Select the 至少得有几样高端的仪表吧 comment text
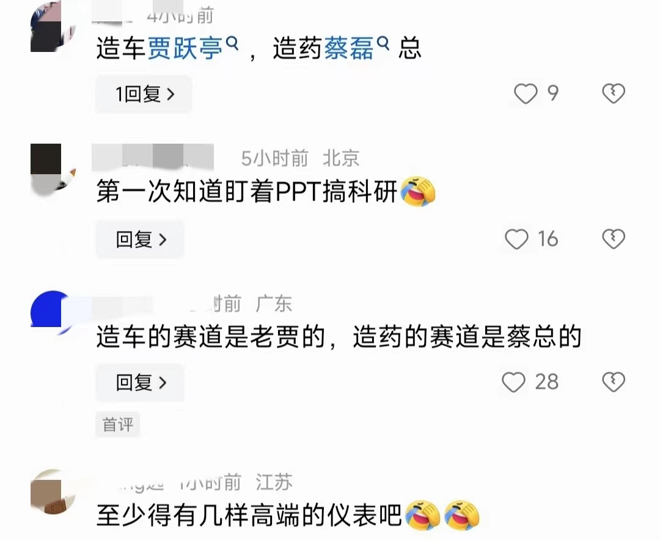 click(x=249, y=516)
